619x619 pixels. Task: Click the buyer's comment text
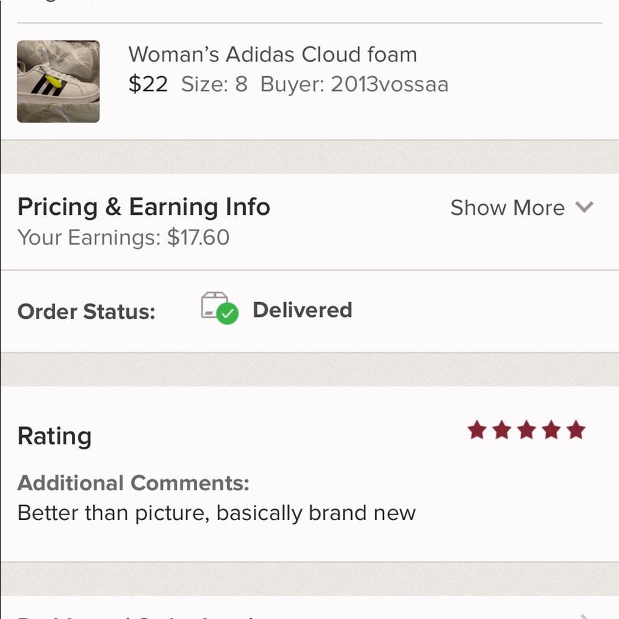[x=217, y=513]
